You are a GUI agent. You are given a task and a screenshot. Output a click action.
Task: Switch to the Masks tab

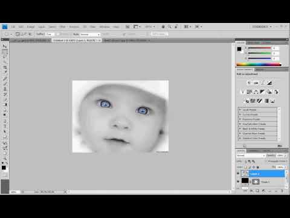[x=260, y=70]
